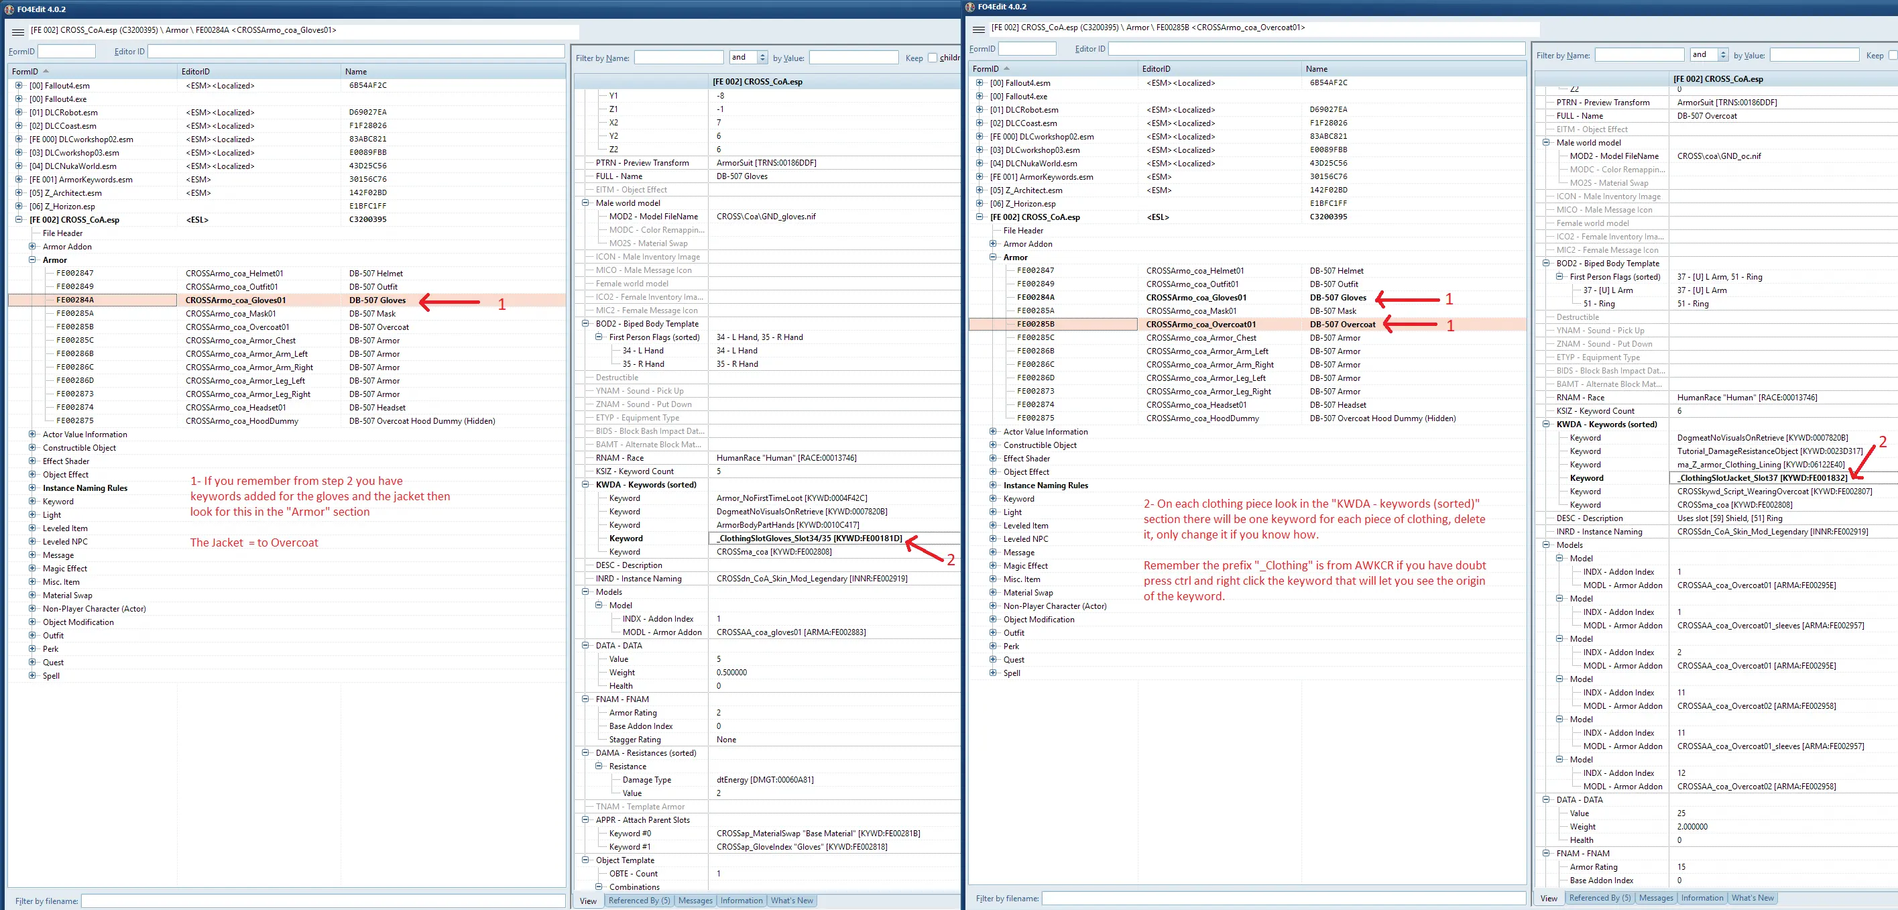Open Information tab in right window
This screenshot has width=1898, height=910.
pyautogui.click(x=1702, y=897)
